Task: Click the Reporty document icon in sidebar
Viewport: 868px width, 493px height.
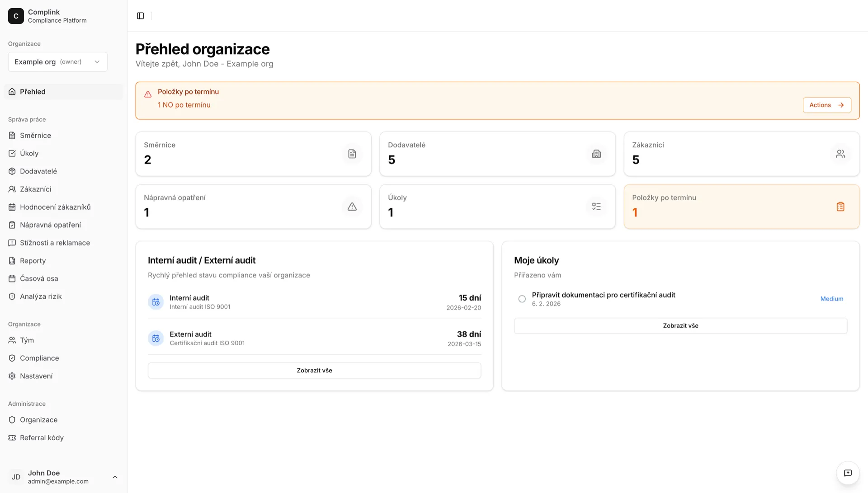Action: pos(12,260)
